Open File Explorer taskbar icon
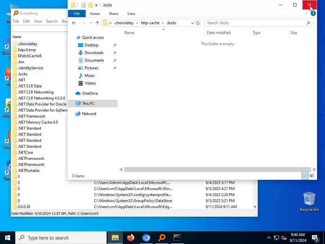The image size is (325, 244). [115, 238]
